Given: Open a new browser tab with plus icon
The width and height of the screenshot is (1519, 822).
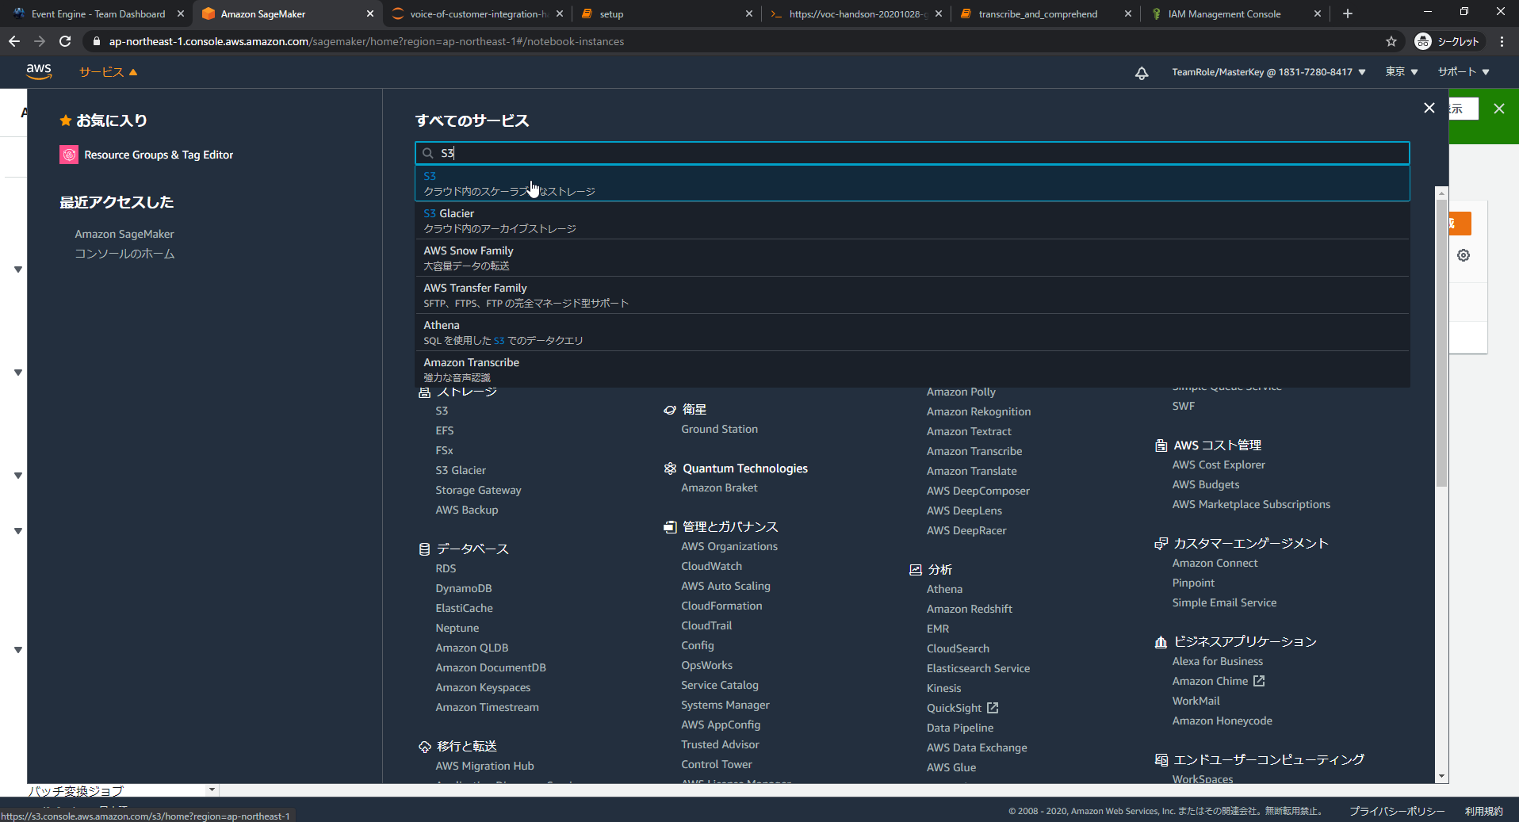Looking at the screenshot, I should [x=1347, y=13].
